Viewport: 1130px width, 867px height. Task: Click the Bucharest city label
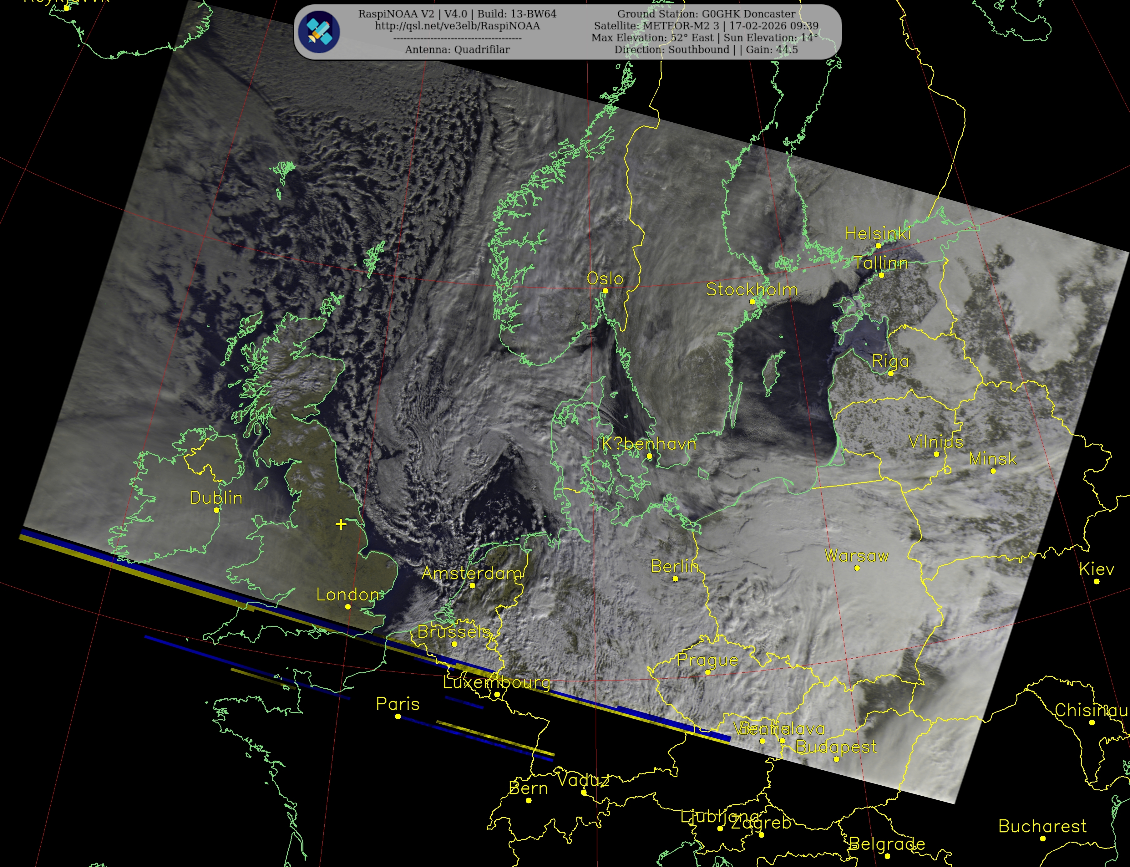click(1042, 826)
